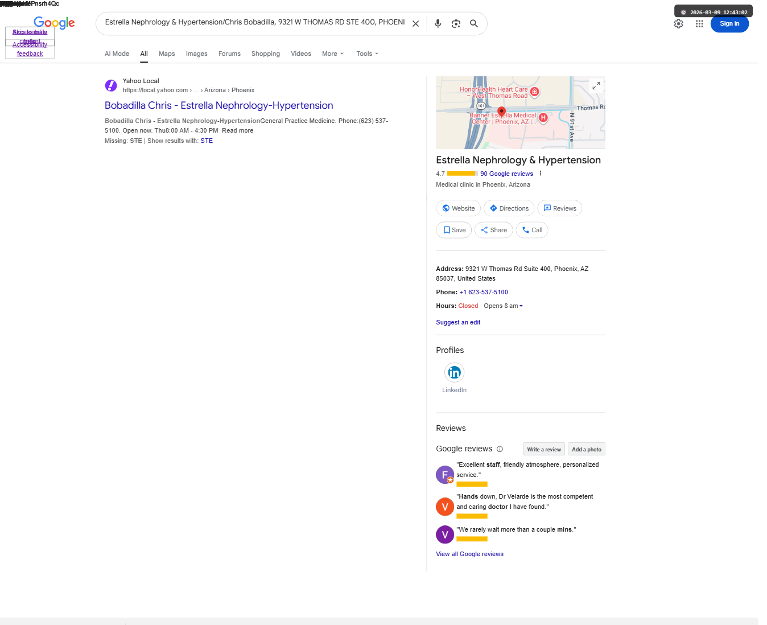Screen dimensions: 767x625
Task: Open the Google logo homepage link
Action: click(54, 23)
